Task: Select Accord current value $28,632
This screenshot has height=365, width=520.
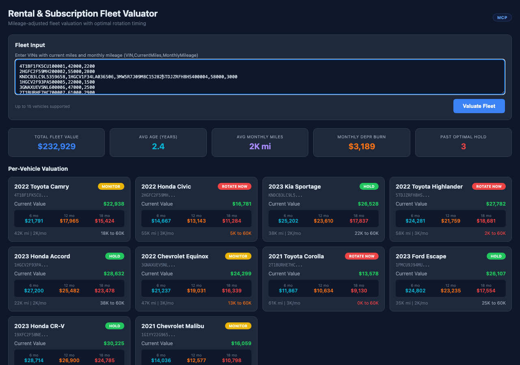Action: [114, 274]
